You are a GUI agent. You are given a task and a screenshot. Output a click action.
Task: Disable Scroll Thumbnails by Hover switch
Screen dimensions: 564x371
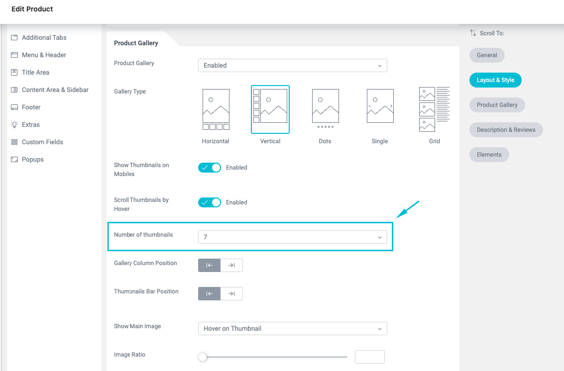(210, 202)
